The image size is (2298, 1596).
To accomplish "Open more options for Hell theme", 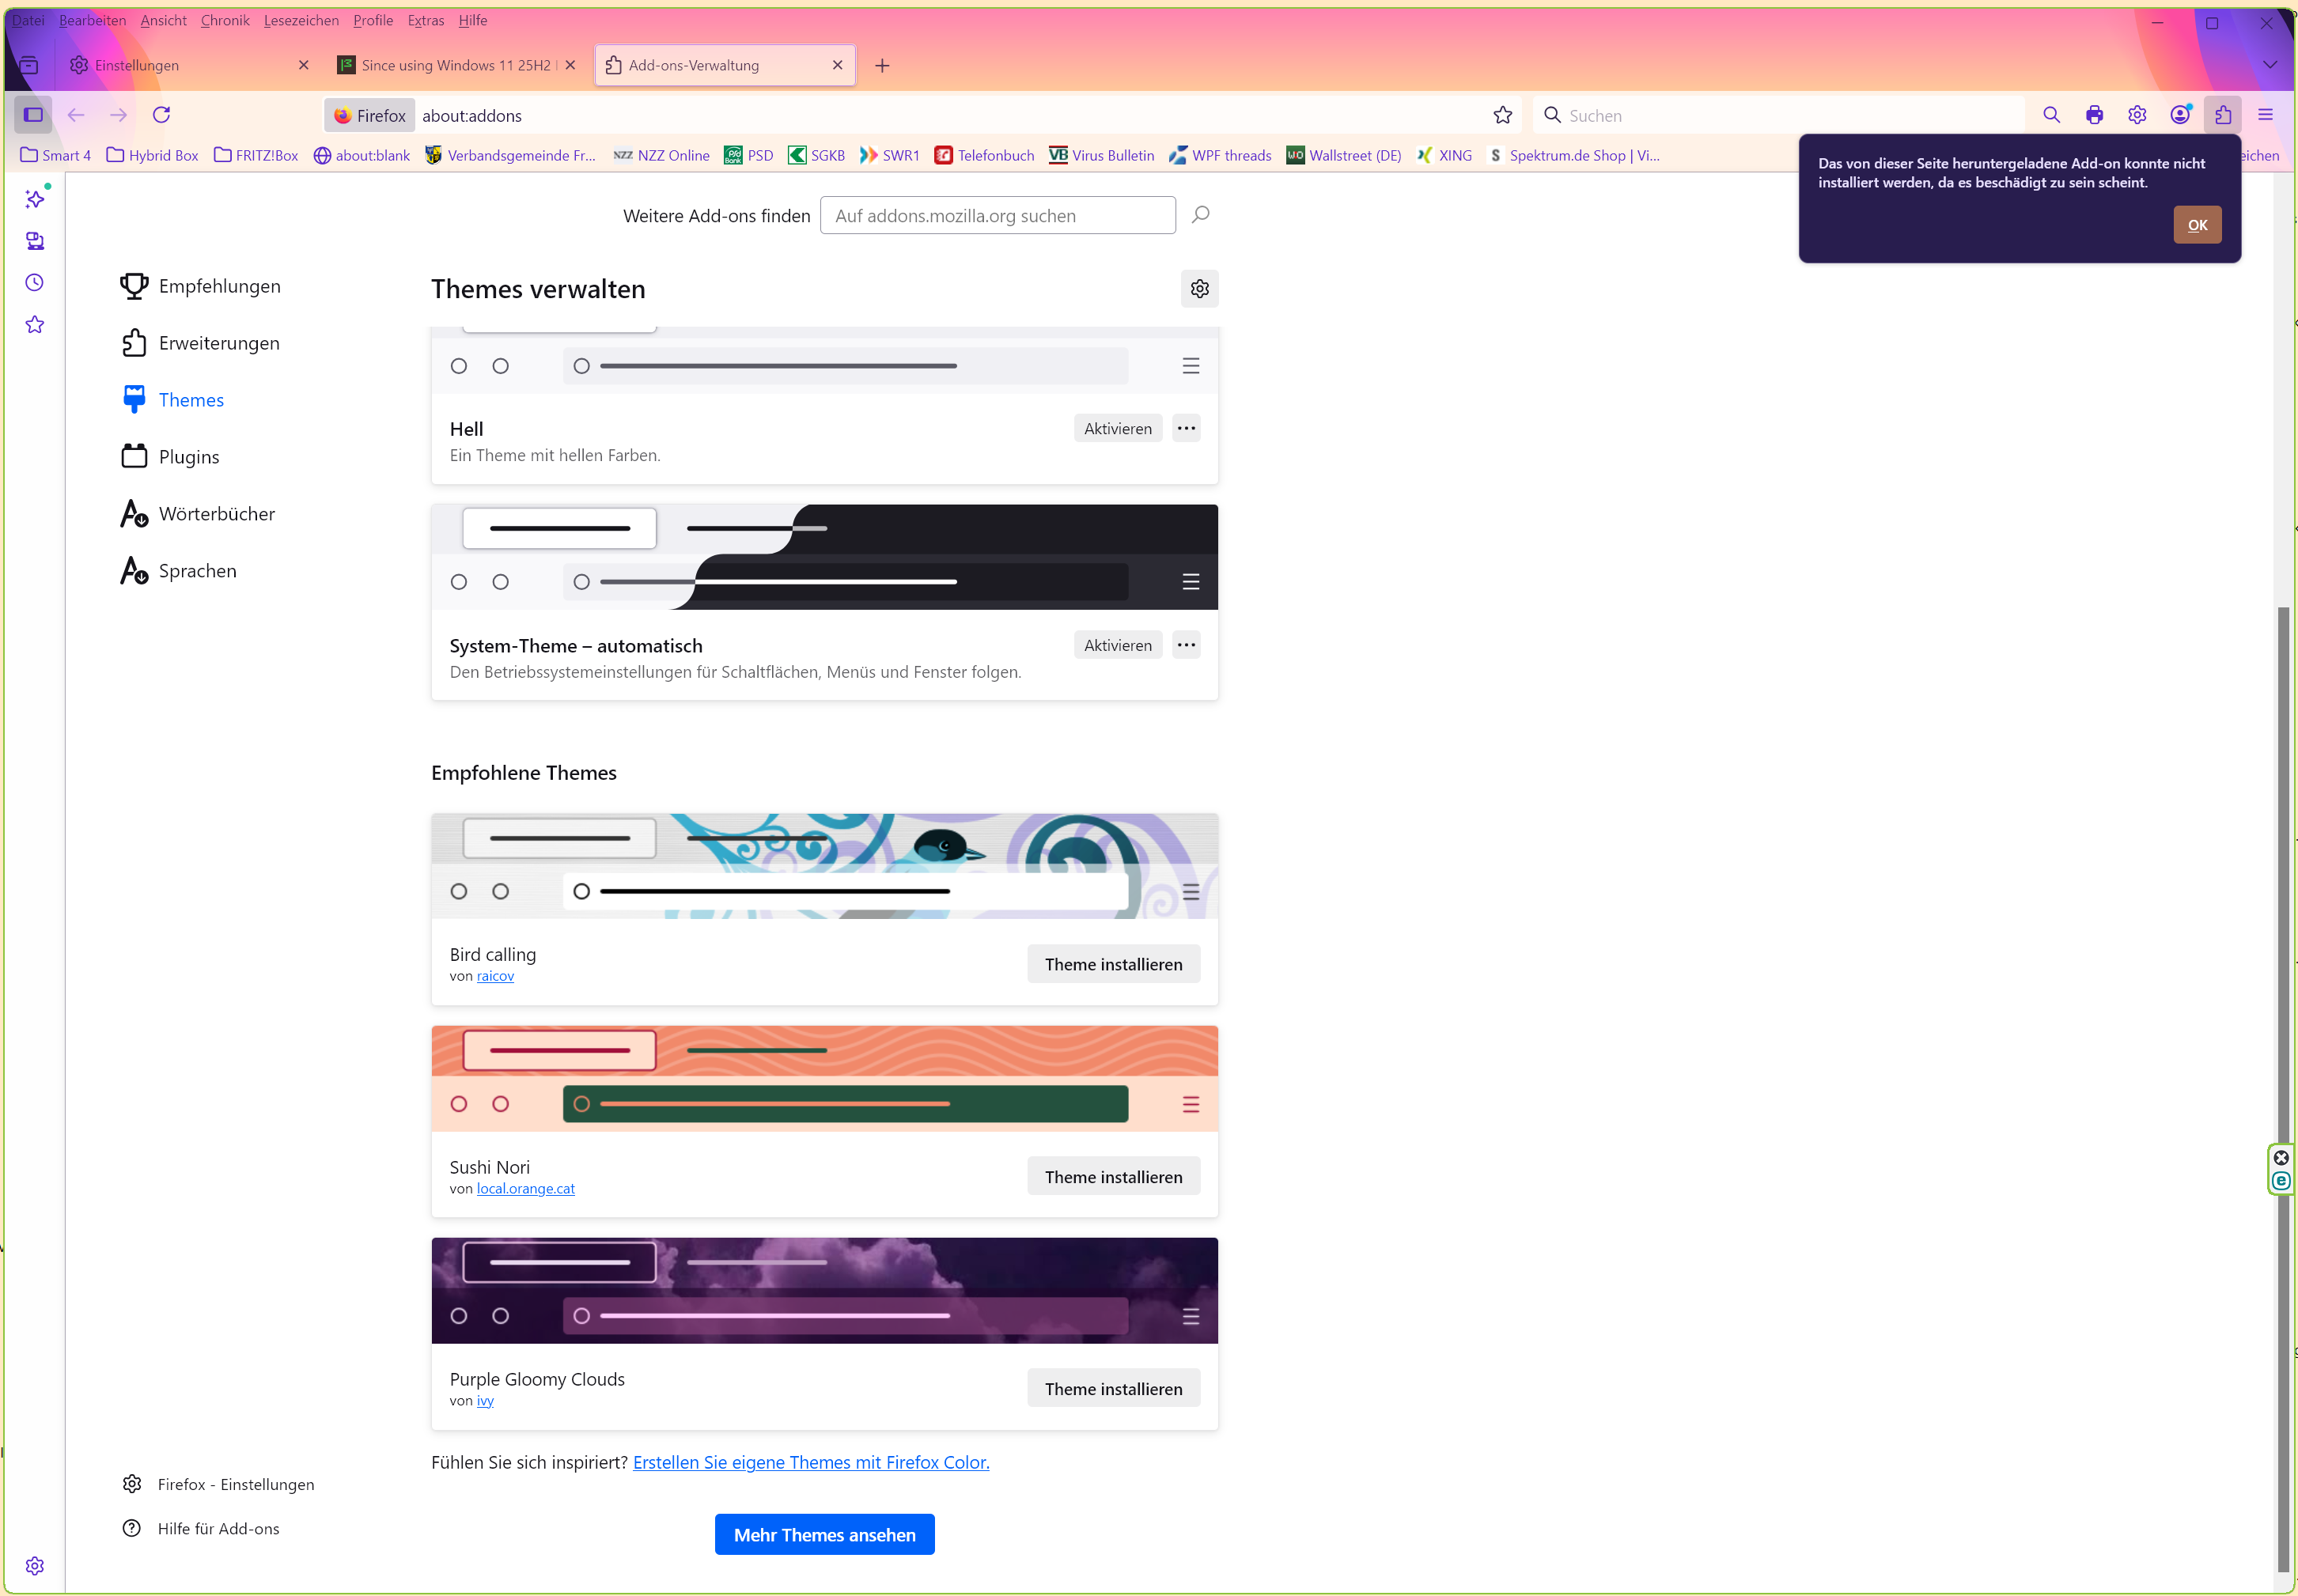I will pos(1186,428).
